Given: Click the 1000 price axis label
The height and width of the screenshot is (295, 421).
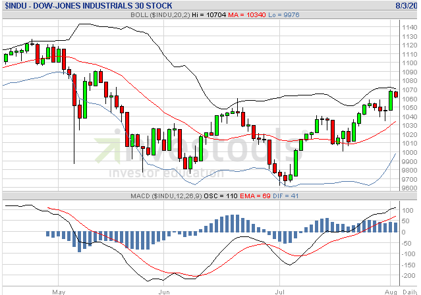Looking at the screenshot, I should pyautogui.click(x=409, y=153).
